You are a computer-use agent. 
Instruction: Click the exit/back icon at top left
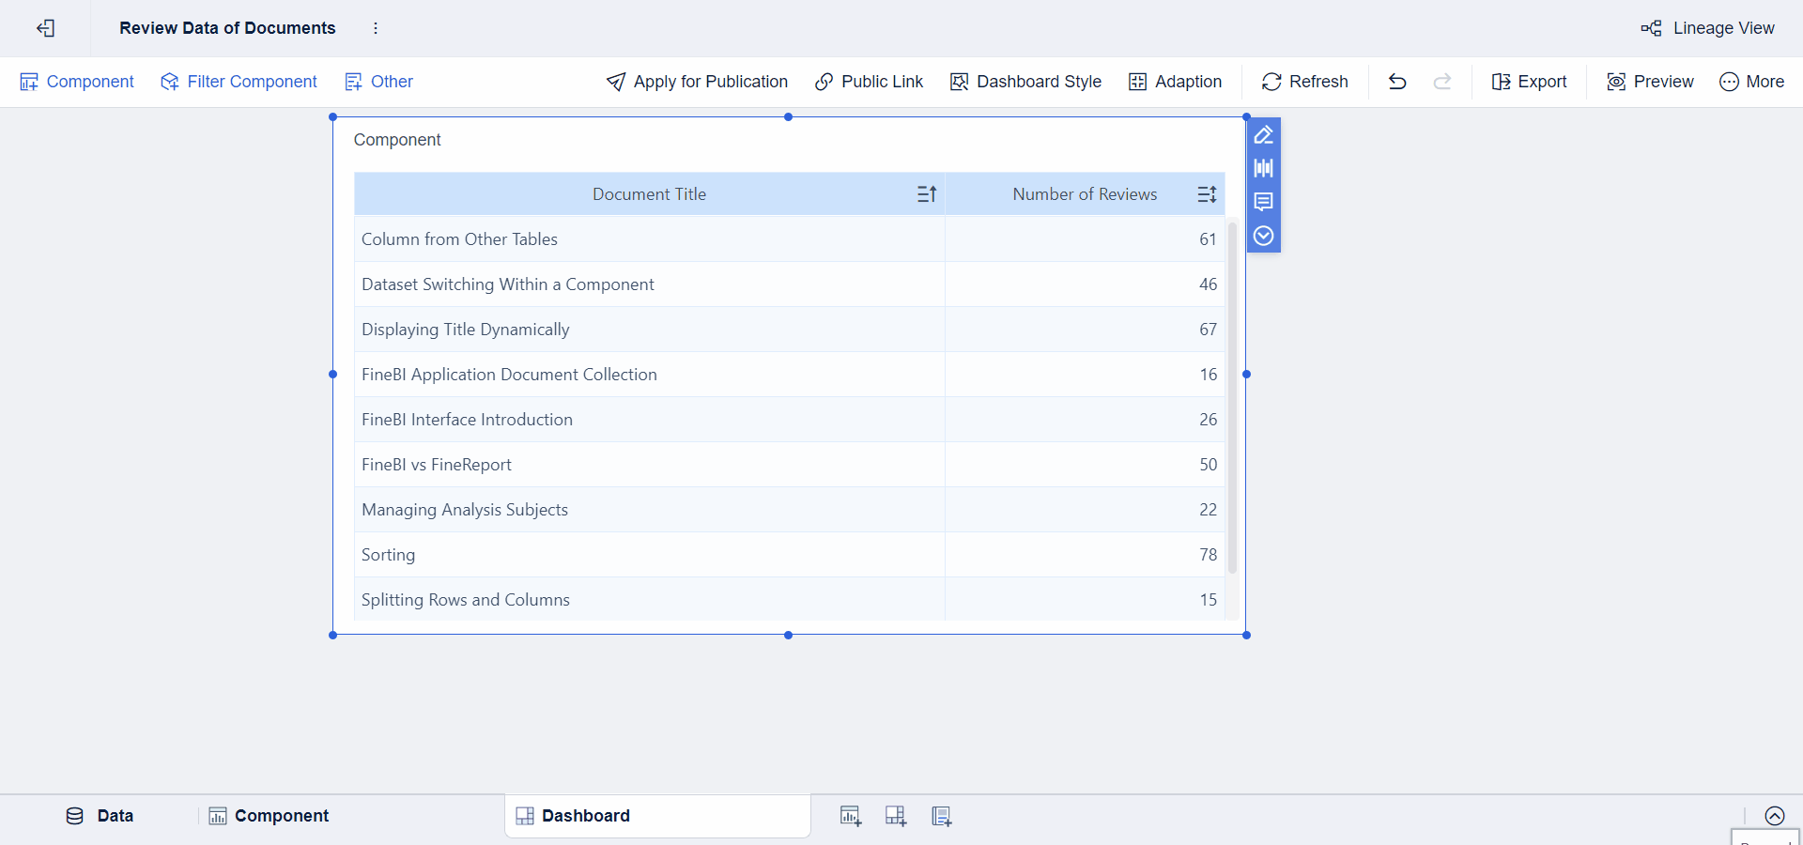46,28
